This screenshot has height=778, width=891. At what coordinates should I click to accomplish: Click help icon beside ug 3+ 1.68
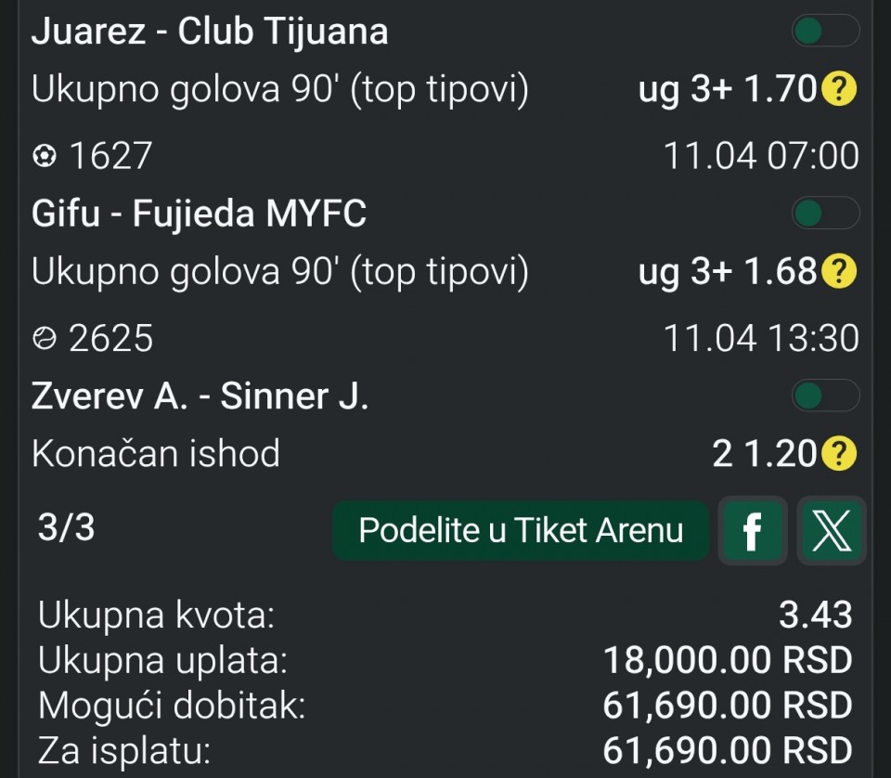(x=840, y=272)
